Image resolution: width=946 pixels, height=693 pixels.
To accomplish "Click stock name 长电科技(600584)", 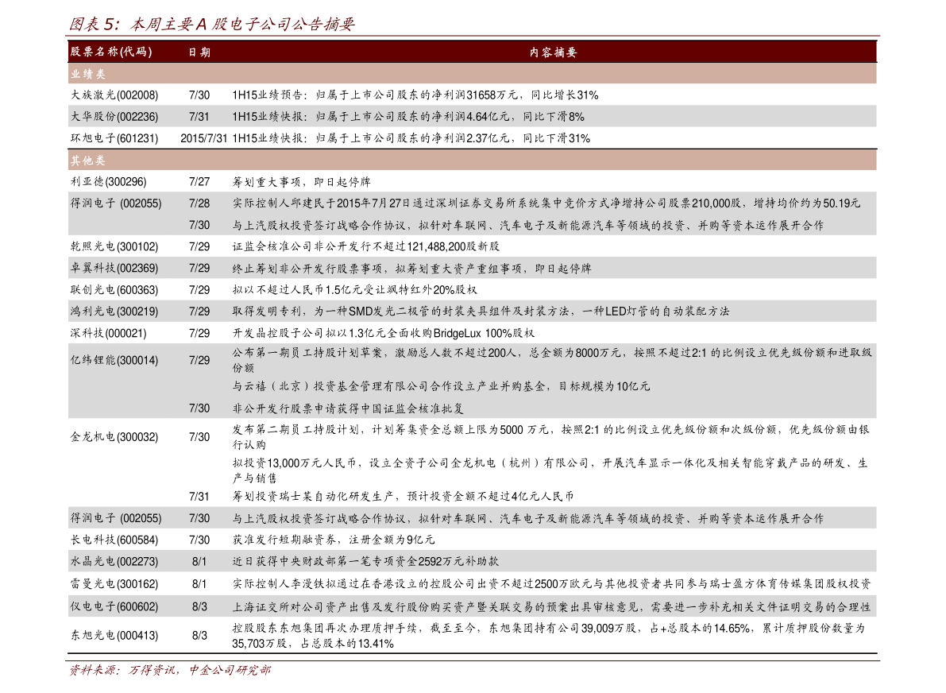I will click(x=114, y=540).
